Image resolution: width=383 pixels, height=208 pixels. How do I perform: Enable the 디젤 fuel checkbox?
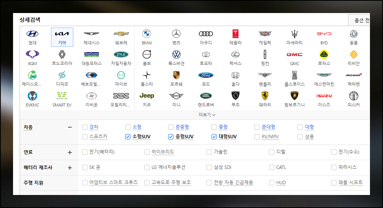272,152
